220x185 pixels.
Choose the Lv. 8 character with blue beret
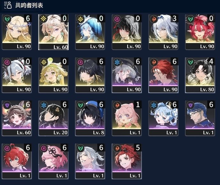(x=90, y=118)
